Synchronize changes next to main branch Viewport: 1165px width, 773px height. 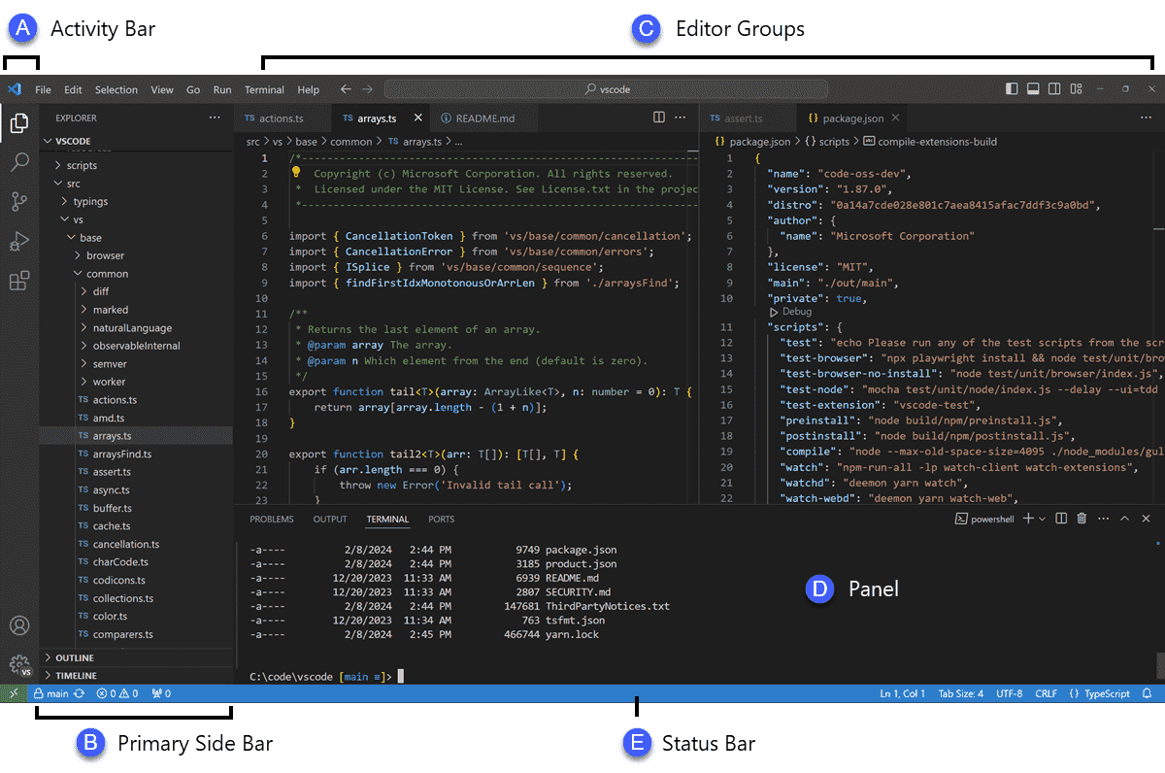79,693
